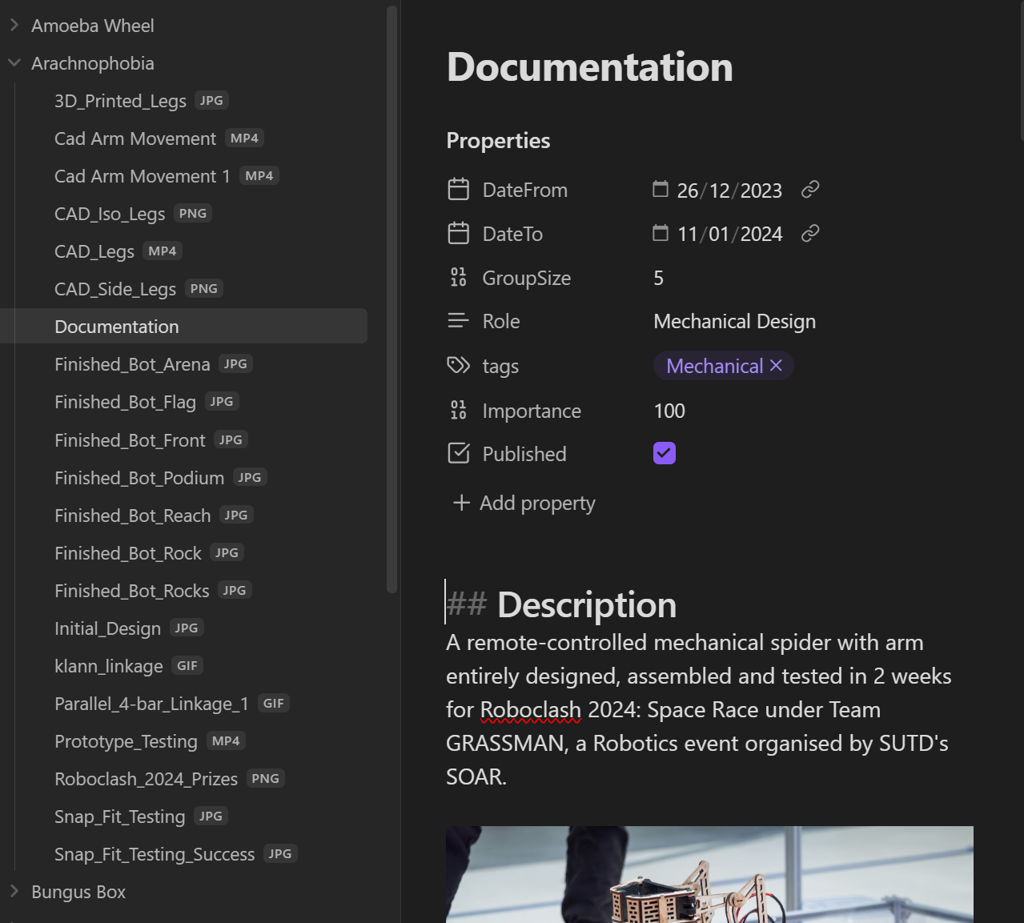Click the Role text type icon
The width and height of the screenshot is (1024, 923).
459,321
